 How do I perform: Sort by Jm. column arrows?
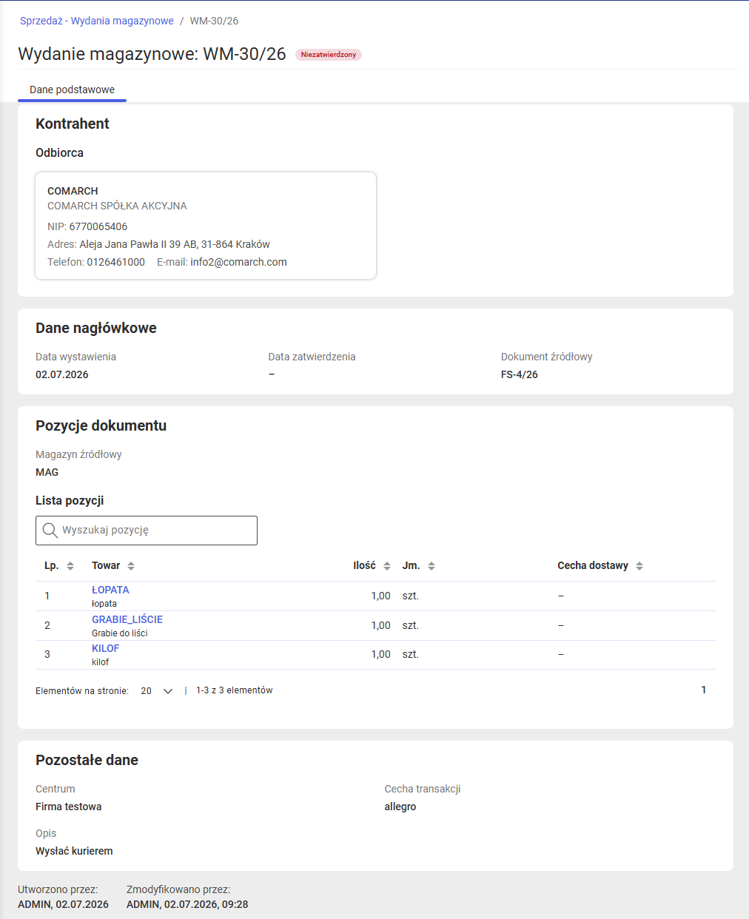(431, 566)
